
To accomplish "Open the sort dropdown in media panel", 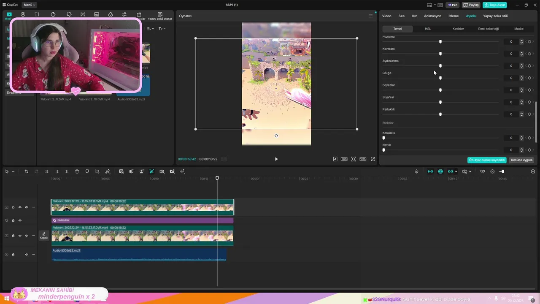I will click(151, 29).
